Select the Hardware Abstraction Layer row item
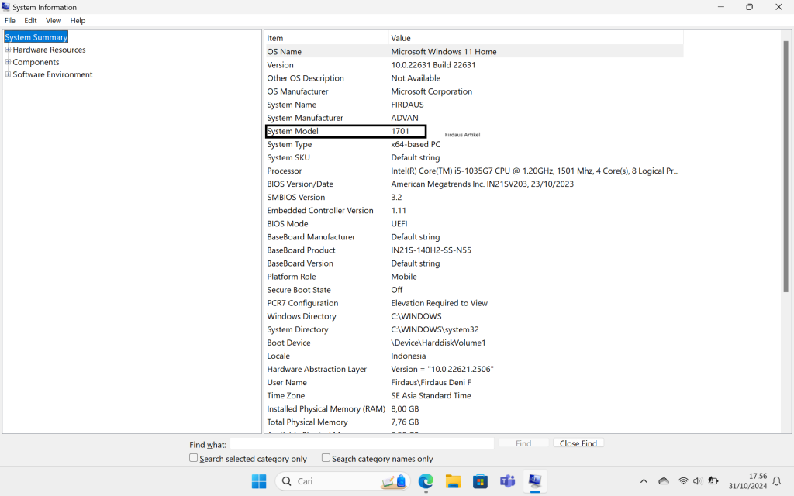 coord(317,369)
